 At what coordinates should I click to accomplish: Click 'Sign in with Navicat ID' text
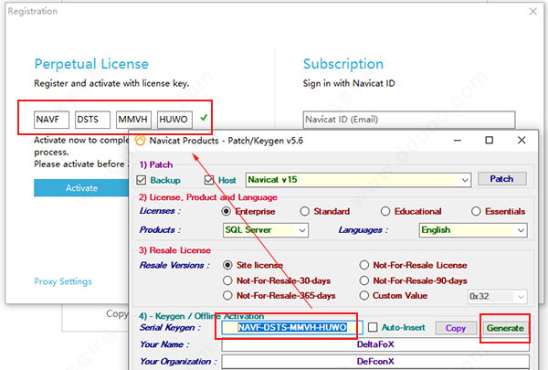(x=349, y=83)
